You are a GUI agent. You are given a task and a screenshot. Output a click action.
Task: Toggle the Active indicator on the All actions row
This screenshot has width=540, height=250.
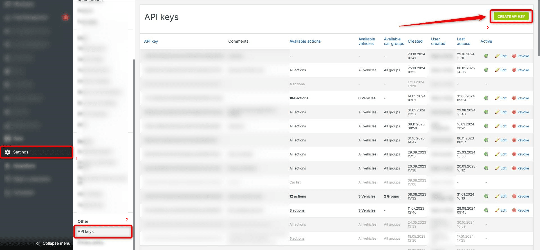click(486, 70)
